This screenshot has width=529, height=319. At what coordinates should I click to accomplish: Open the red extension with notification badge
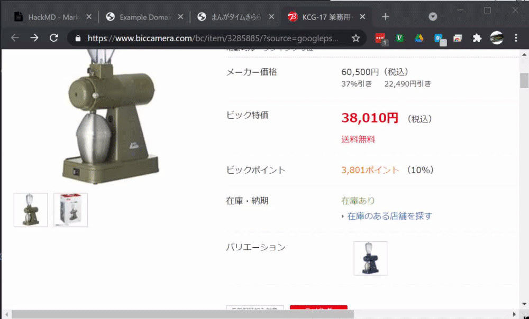click(x=380, y=38)
